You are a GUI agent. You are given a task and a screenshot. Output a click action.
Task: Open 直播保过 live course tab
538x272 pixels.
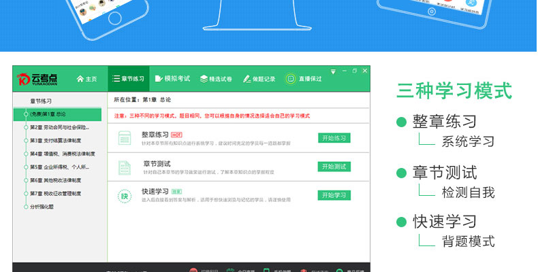pos(304,79)
